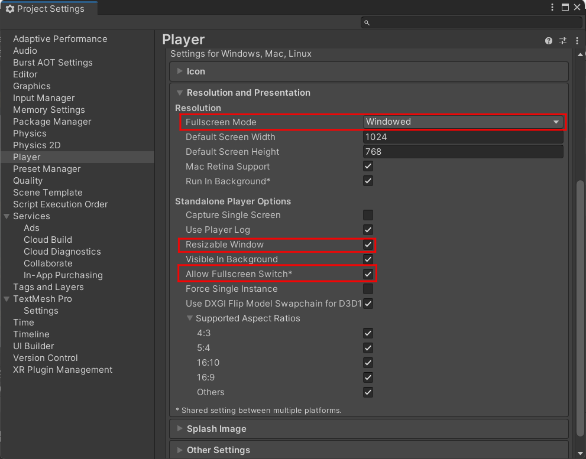Image resolution: width=586 pixels, height=459 pixels.
Task: Toggle the Mac Retina Support checkbox
Action: [x=368, y=166]
